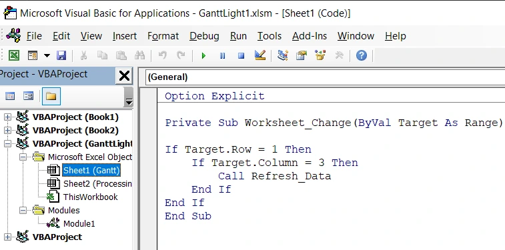The width and height of the screenshot is (505, 250).
Task: Click View Object icon in Project pane
Action: [28, 96]
